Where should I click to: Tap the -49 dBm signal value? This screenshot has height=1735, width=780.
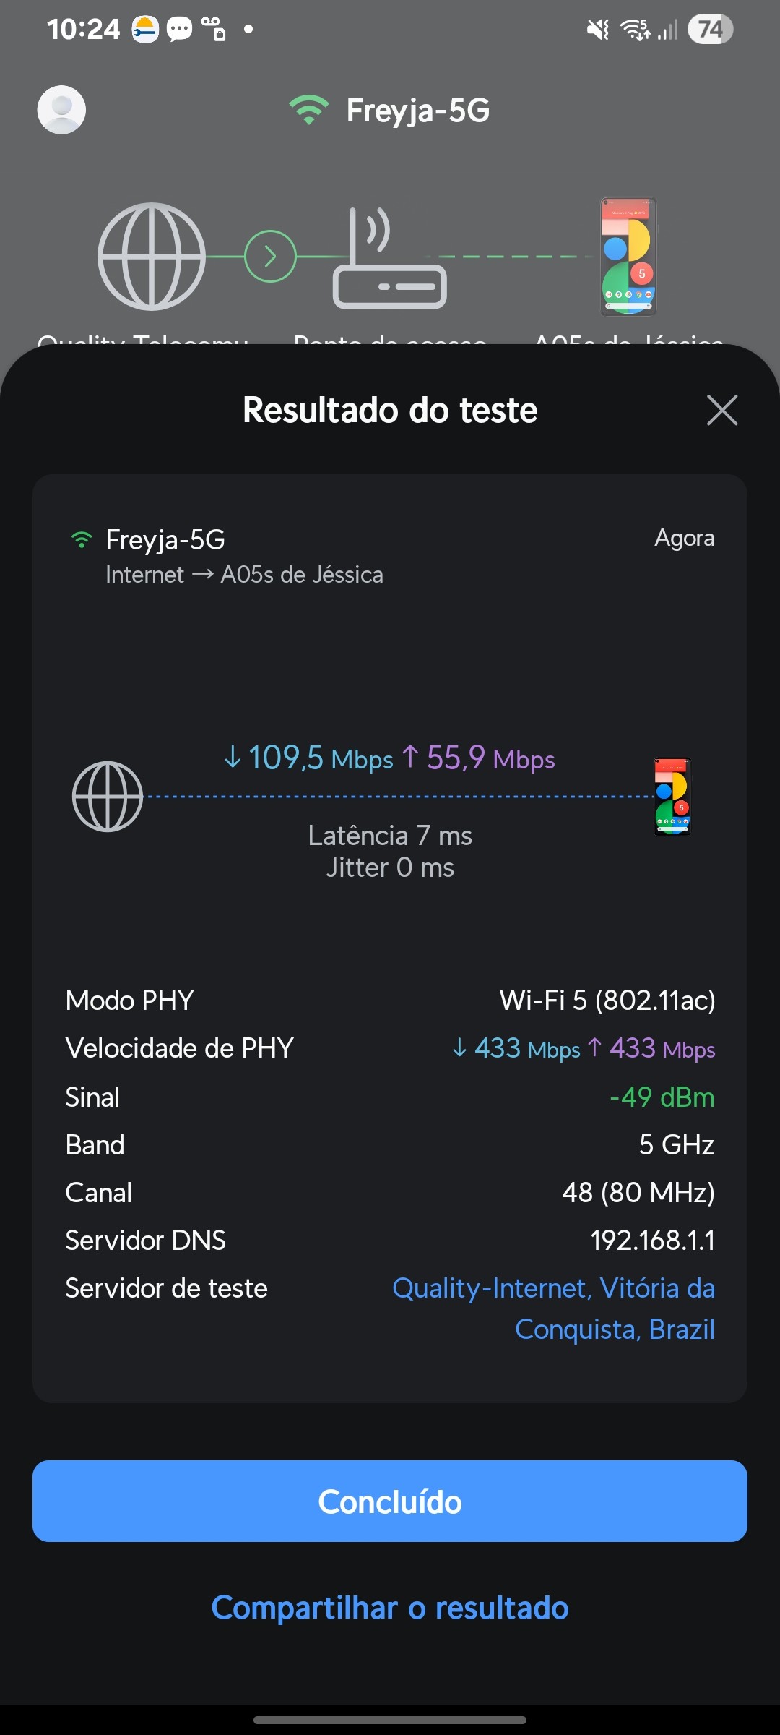pyautogui.click(x=662, y=1097)
